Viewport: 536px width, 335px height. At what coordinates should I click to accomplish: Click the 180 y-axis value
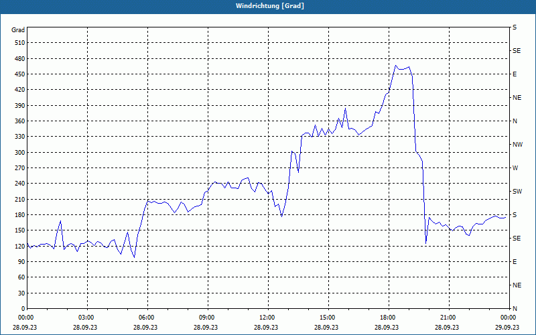(x=20, y=214)
